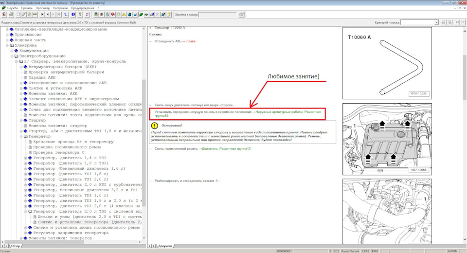Open the Служба menu
Screen dimensions: 467x253
[13, 8]
